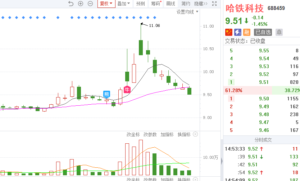Click the blue 熊 bear marker on chart
Viewport: 300px width, 181px height.
click(107, 94)
